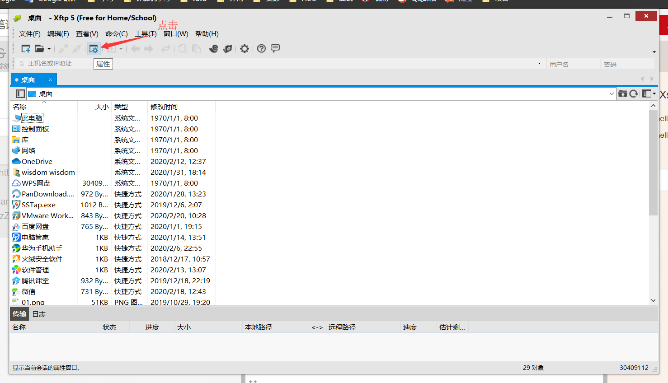
Task: Click the 用户名 username field
Action: point(573,64)
